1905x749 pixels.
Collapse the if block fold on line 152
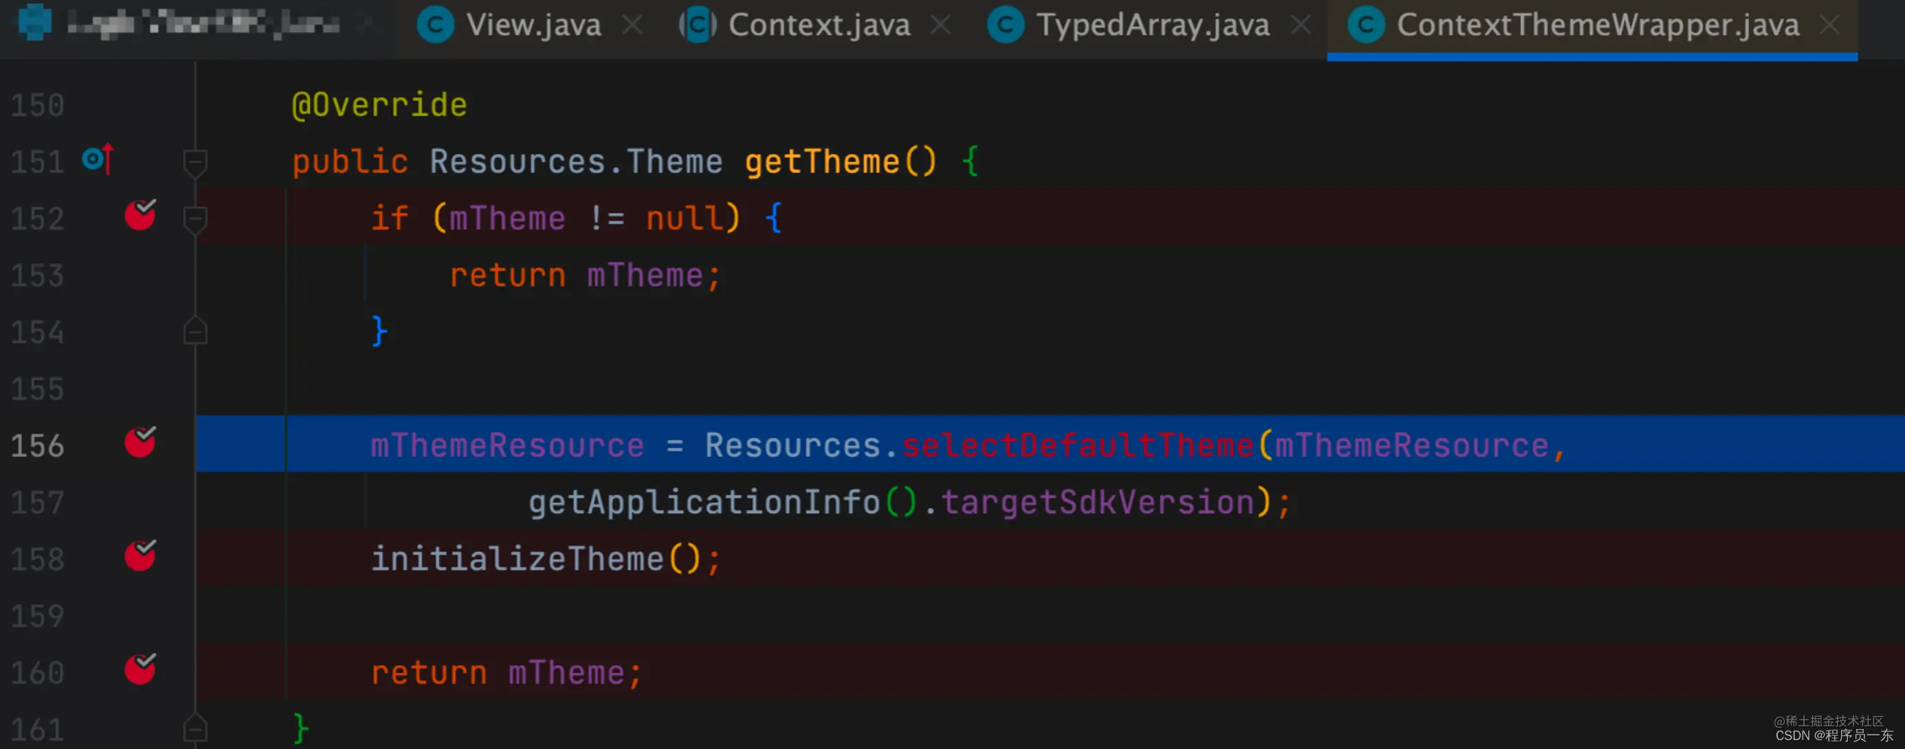tap(195, 218)
